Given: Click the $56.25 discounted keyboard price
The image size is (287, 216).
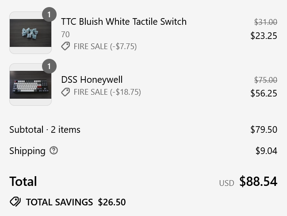Looking at the screenshot, I should coord(264,93).
